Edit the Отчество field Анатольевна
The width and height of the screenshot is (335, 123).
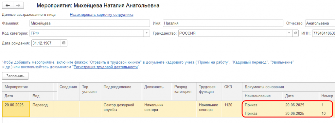[320, 23]
